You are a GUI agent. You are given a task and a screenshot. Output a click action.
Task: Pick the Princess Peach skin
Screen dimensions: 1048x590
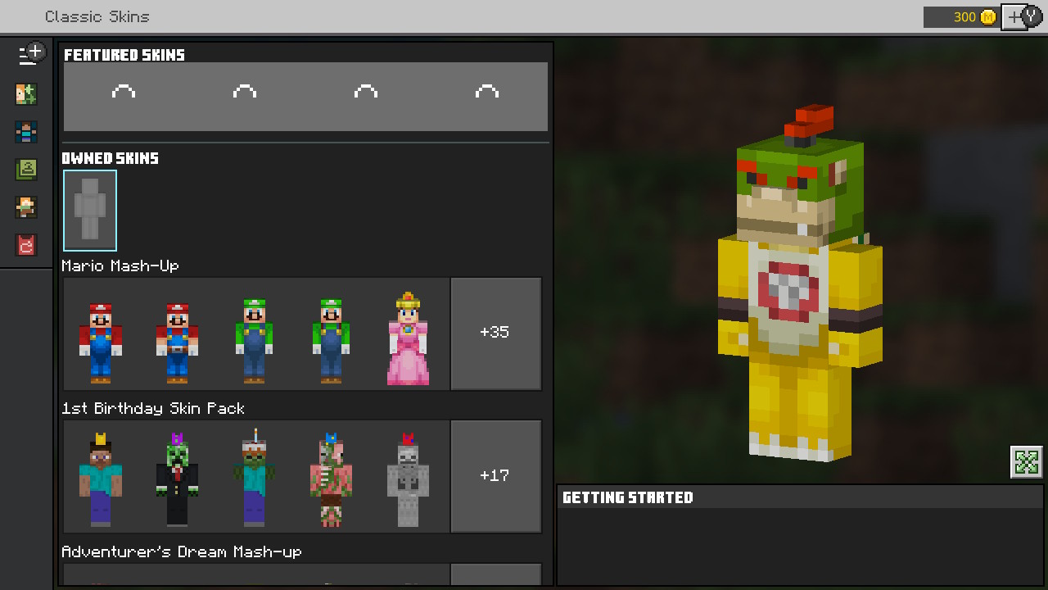click(x=408, y=338)
